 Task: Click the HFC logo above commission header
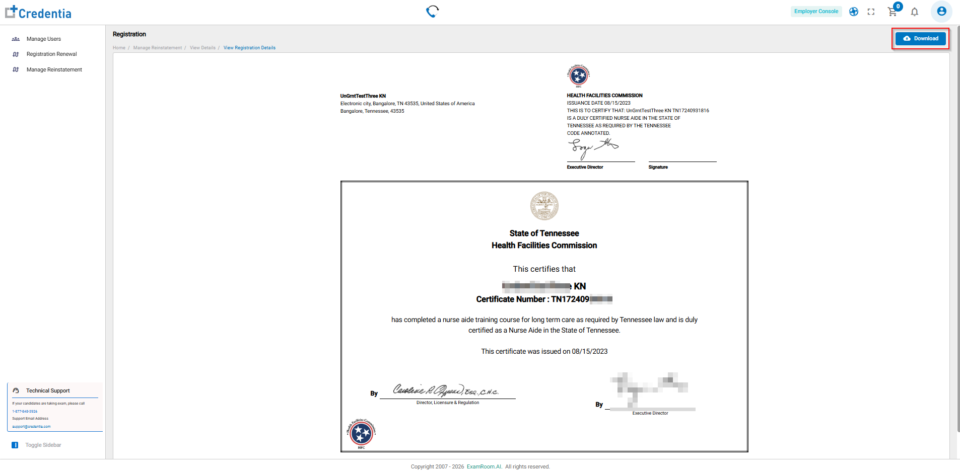pyautogui.click(x=578, y=76)
